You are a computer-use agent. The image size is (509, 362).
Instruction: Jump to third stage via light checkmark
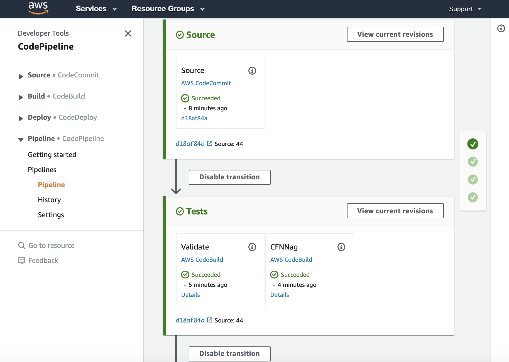(473, 180)
